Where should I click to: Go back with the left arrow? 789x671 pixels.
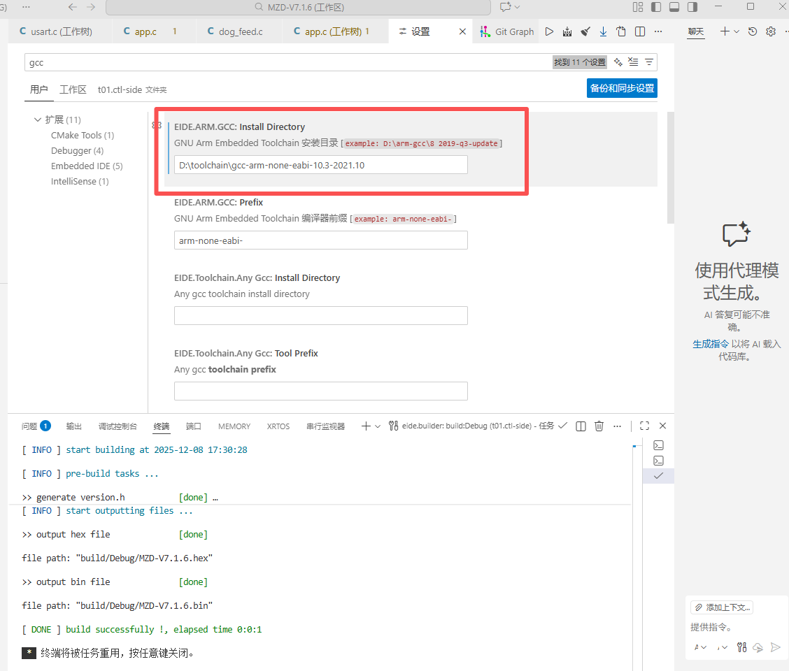pos(73,7)
